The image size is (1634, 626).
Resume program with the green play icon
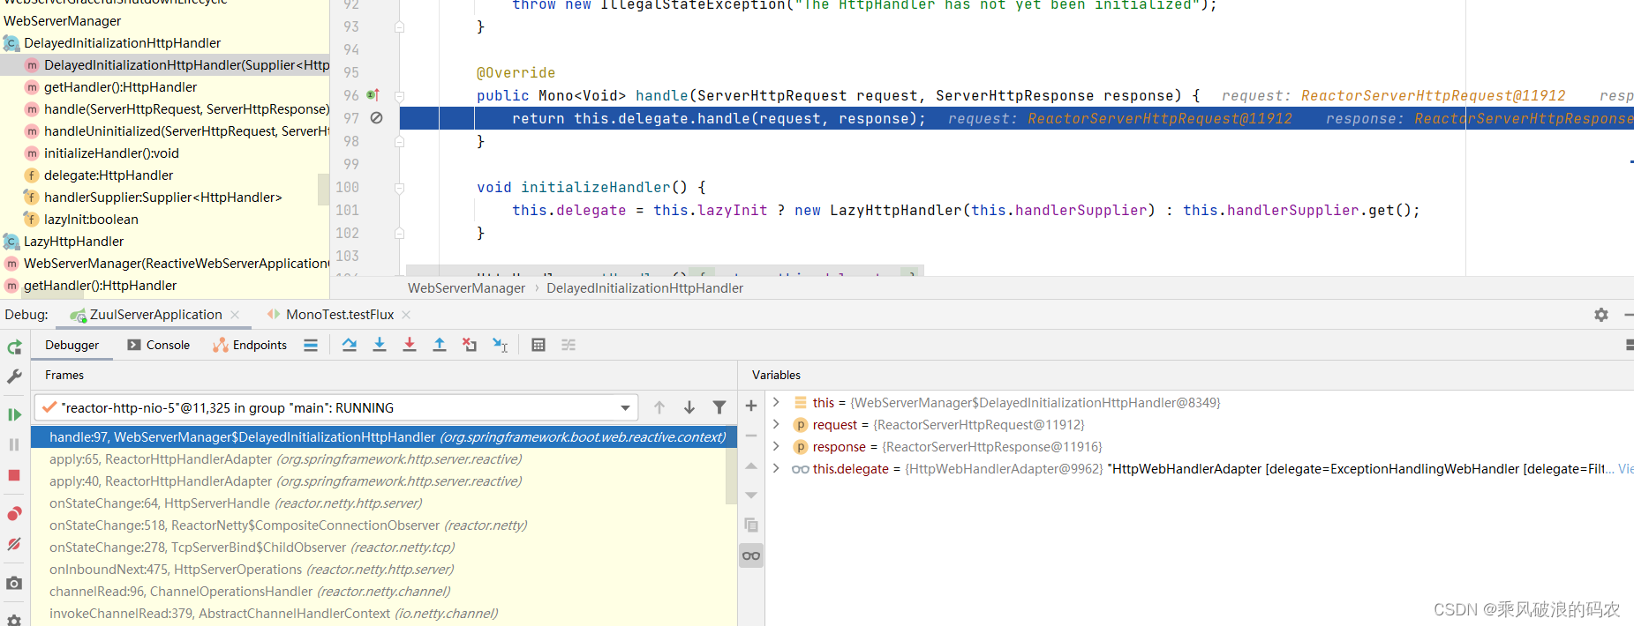(x=14, y=414)
